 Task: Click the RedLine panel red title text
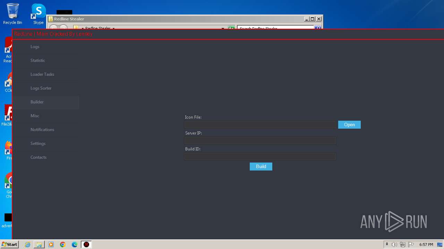(53, 34)
